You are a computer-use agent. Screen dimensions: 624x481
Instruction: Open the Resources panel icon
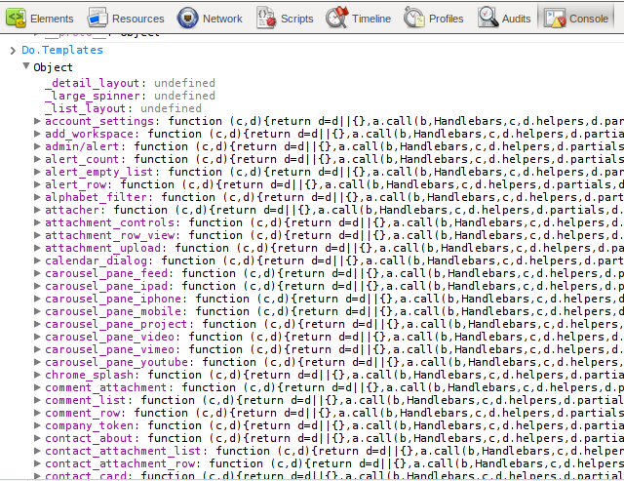click(97, 18)
